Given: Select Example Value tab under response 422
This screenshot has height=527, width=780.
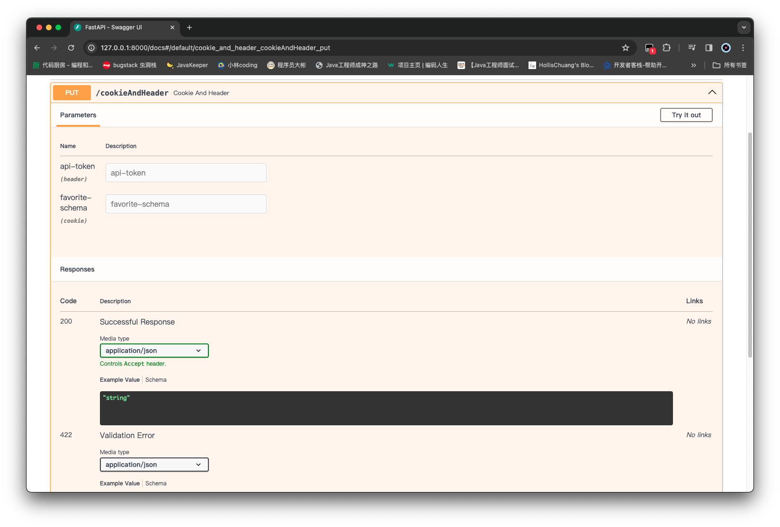Looking at the screenshot, I should click(120, 483).
